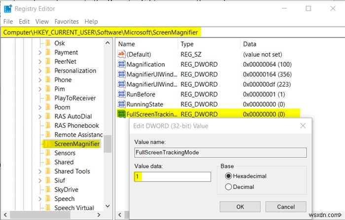Click the Payment folder icon
The image size is (345, 220).
(48, 52)
